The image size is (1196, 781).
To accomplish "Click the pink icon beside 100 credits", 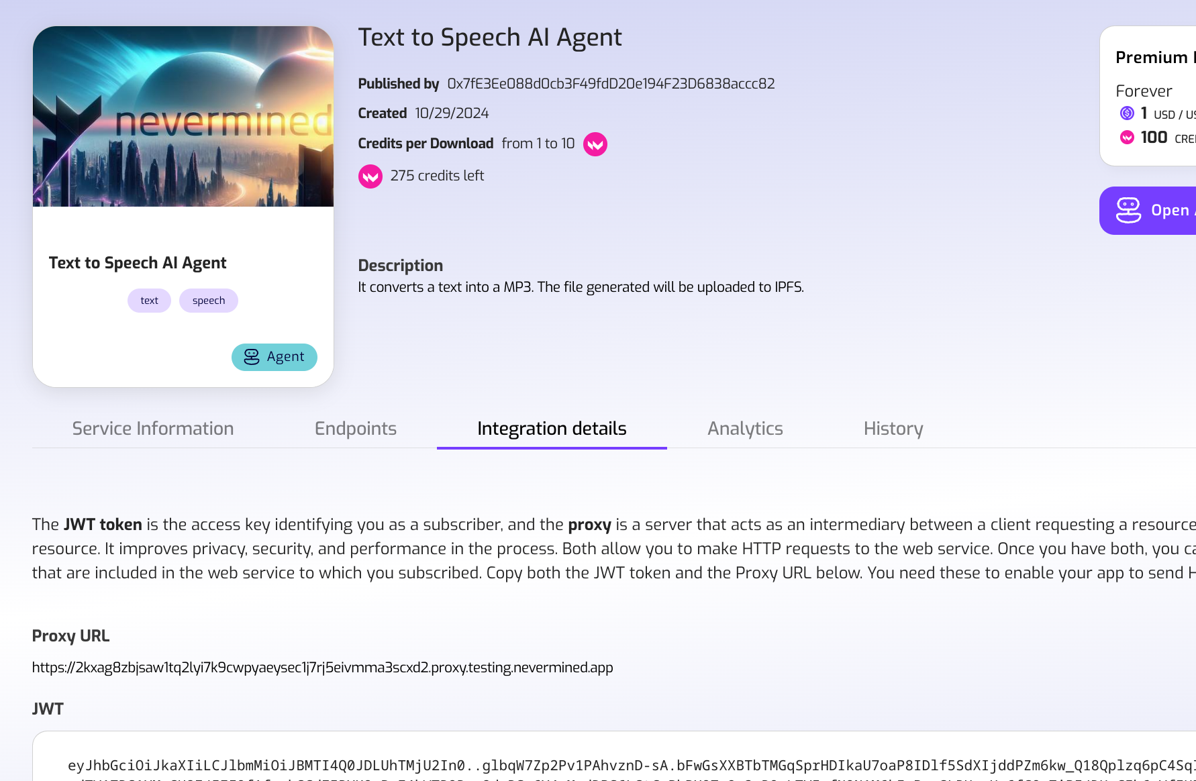I will point(1127,138).
